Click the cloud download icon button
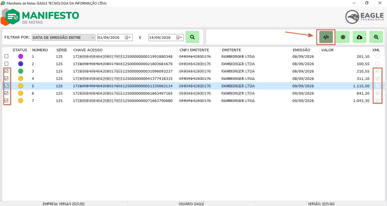Screen dimensions: 387x206 [x=360, y=37]
